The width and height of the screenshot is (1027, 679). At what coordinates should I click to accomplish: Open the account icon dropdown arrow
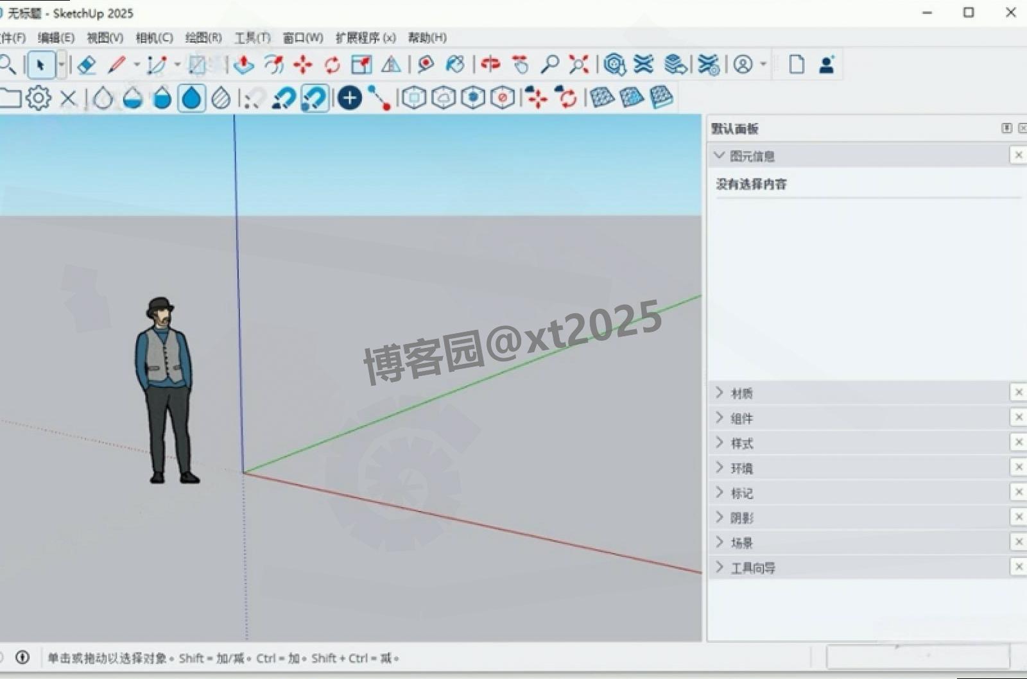763,64
